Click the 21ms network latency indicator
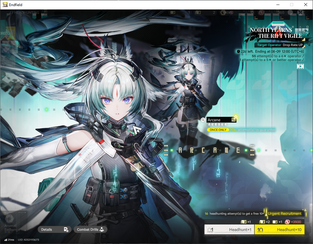This screenshot has width=313, height=244. [9, 240]
